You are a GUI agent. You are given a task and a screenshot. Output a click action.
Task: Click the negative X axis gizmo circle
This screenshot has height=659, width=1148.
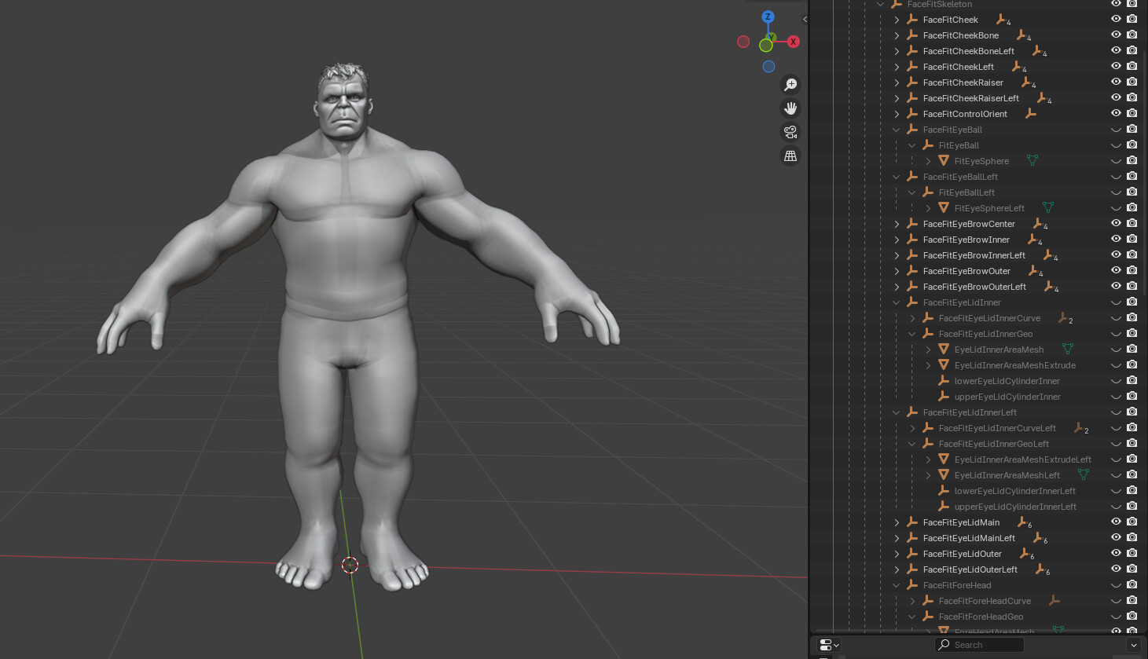743,42
